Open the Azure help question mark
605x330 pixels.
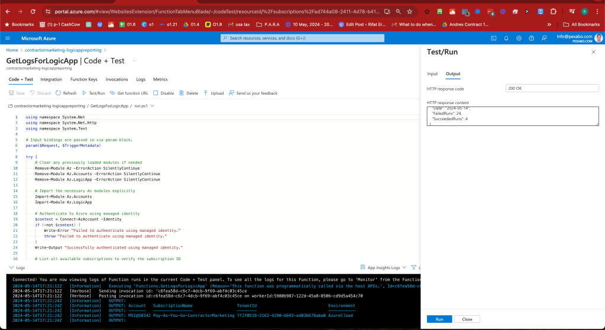pos(532,38)
